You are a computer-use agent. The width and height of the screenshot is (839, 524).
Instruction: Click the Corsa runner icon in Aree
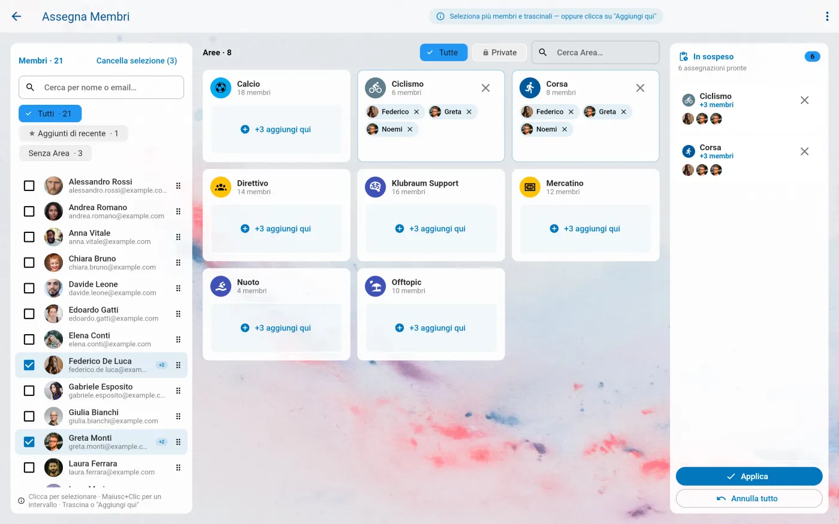click(530, 88)
